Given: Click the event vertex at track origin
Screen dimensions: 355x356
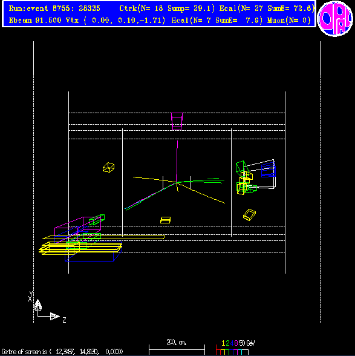Looking at the screenshot, I should [x=177, y=182].
